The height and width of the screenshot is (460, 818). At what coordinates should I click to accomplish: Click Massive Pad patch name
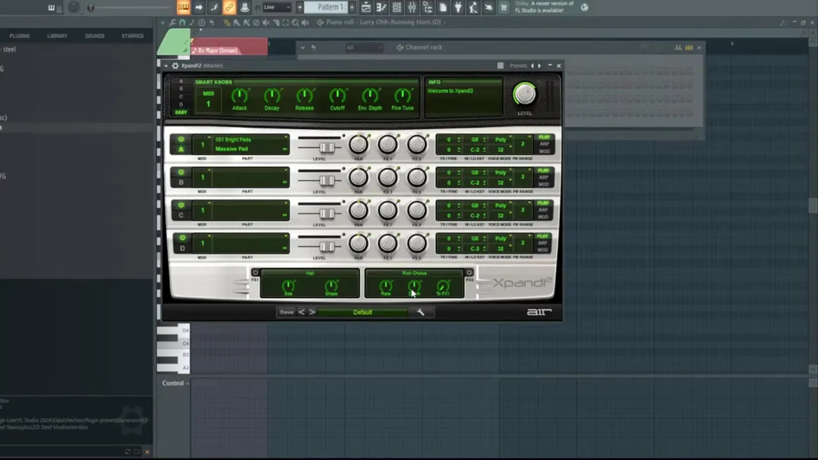point(231,149)
